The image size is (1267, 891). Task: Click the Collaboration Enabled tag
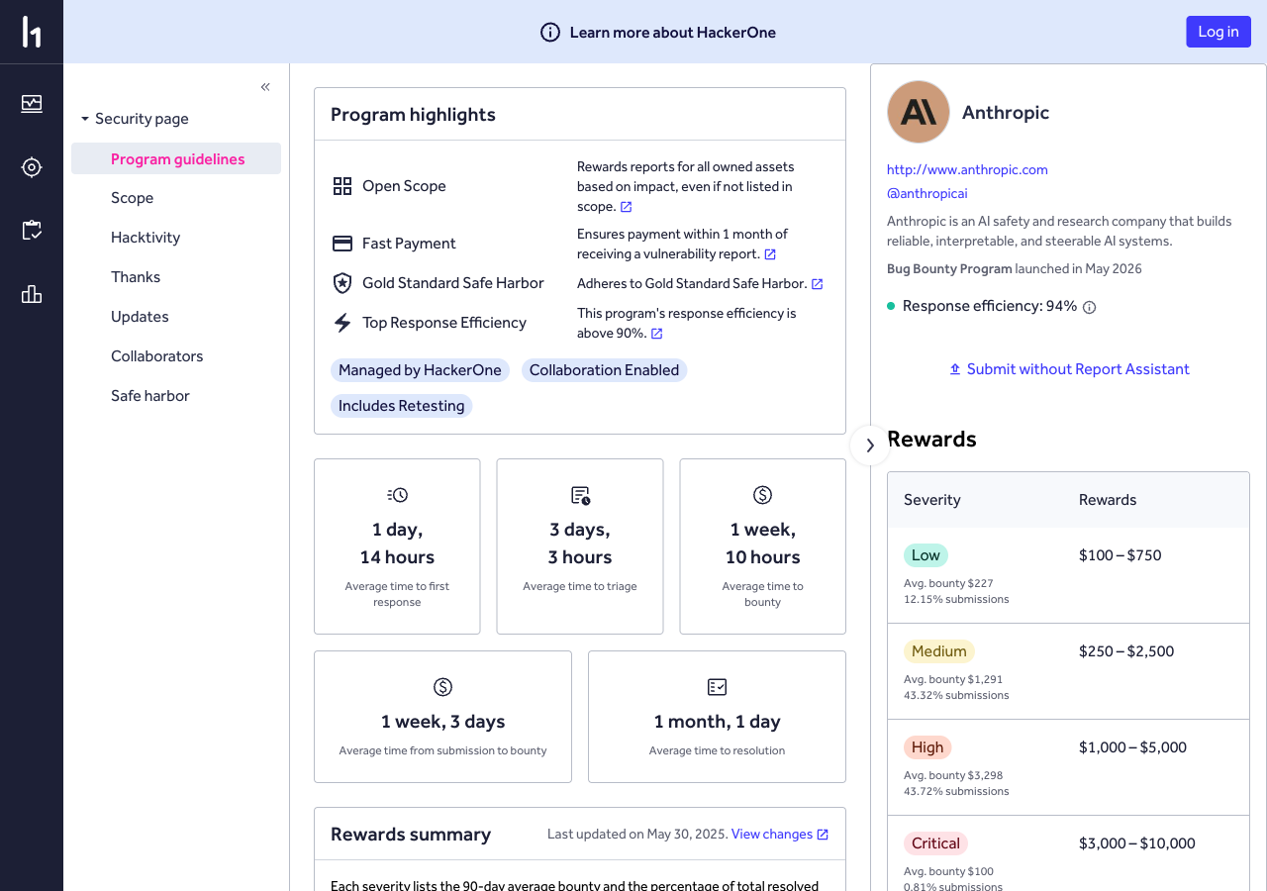pos(604,370)
